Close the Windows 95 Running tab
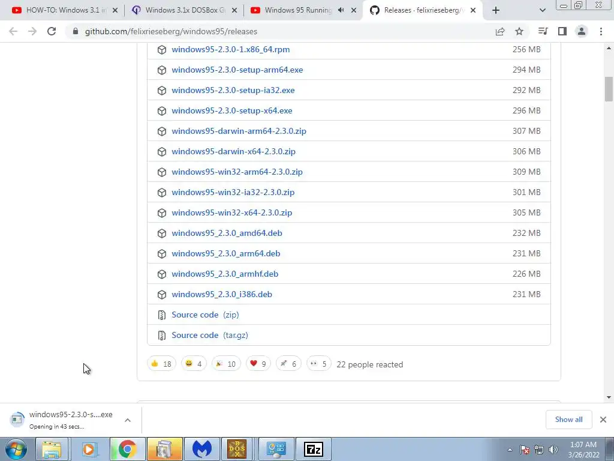 point(354,11)
